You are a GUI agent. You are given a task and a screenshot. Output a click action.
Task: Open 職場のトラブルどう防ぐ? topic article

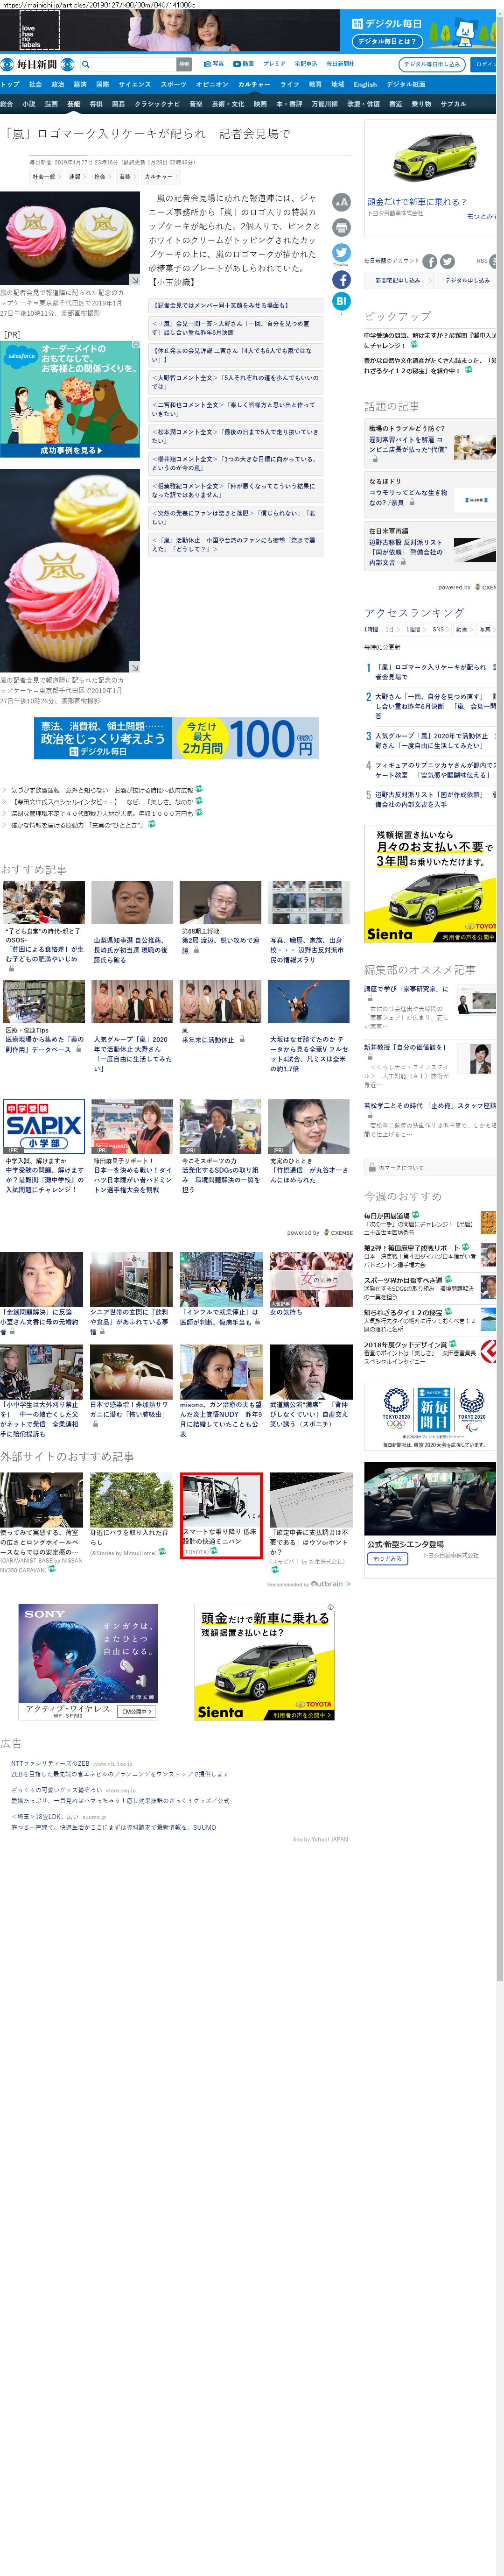(430, 443)
